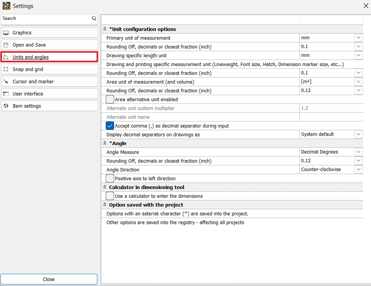This screenshot has width=371, height=286.
Task: Uncheck Accept comma as decimal separator
Action: (x=110, y=126)
